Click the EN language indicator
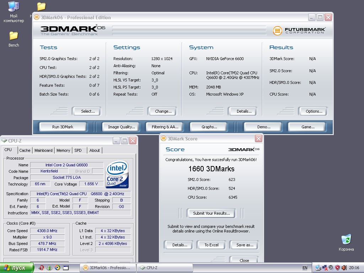Screen dimensions: 364x273 point(305,268)
